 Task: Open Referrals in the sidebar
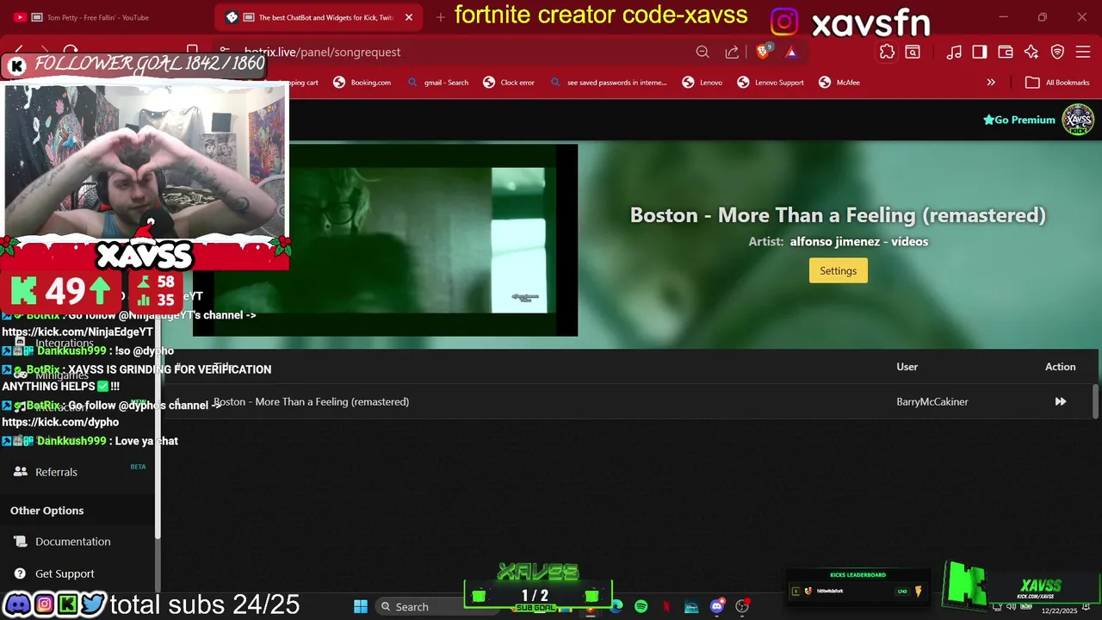coord(56,472)
